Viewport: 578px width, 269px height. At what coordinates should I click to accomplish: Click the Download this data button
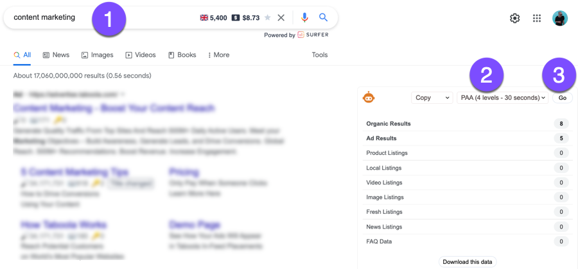coord(468,261)
